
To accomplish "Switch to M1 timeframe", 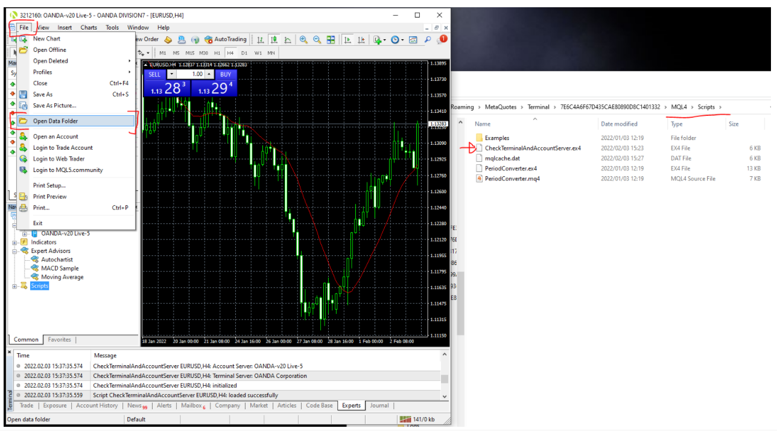I will [163, 53].
